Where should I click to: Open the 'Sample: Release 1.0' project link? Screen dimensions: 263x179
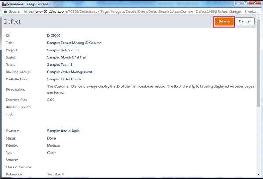point(64,50)
